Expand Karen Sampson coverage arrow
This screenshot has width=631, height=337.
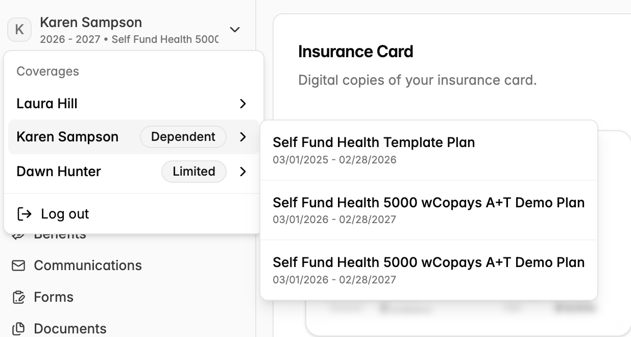(x=243, y=137)
